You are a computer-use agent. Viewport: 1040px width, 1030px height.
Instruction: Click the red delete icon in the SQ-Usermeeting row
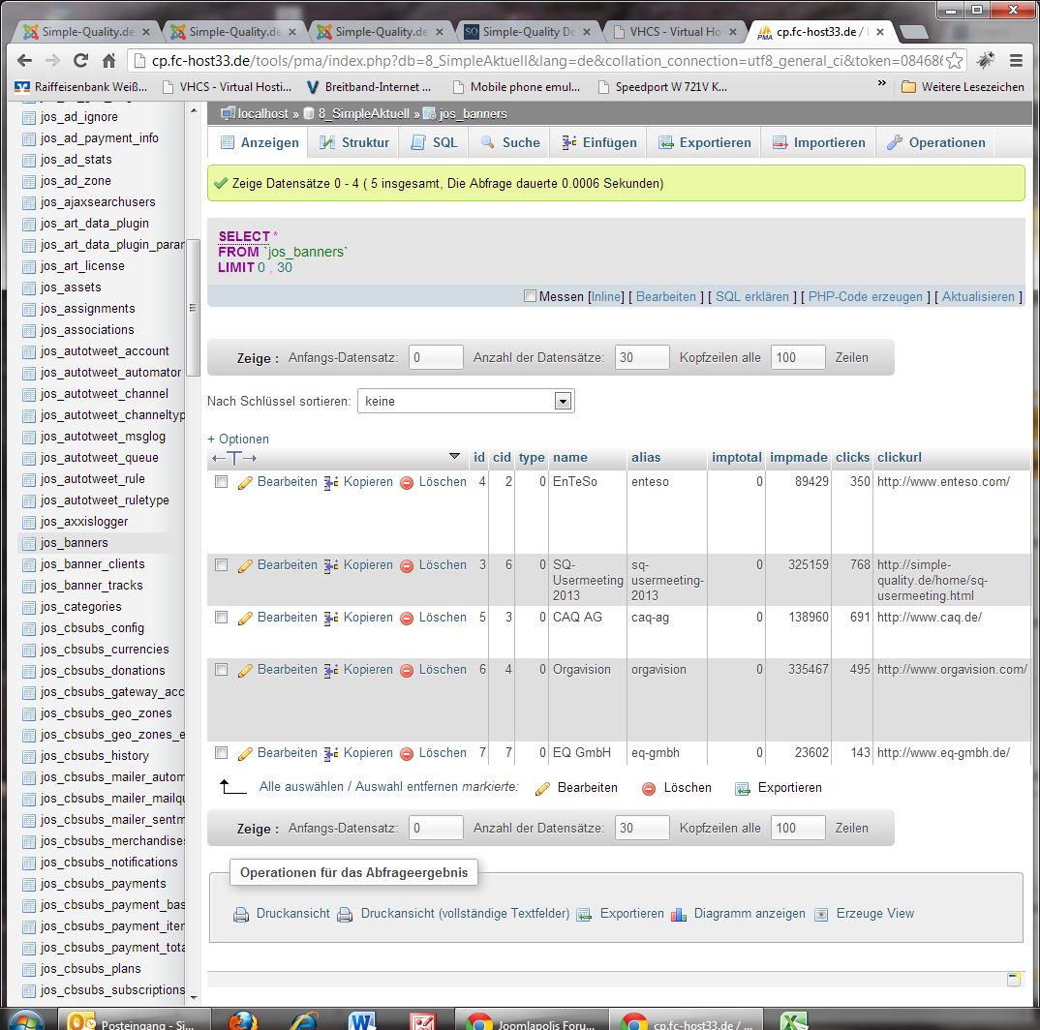click(407, 565)
